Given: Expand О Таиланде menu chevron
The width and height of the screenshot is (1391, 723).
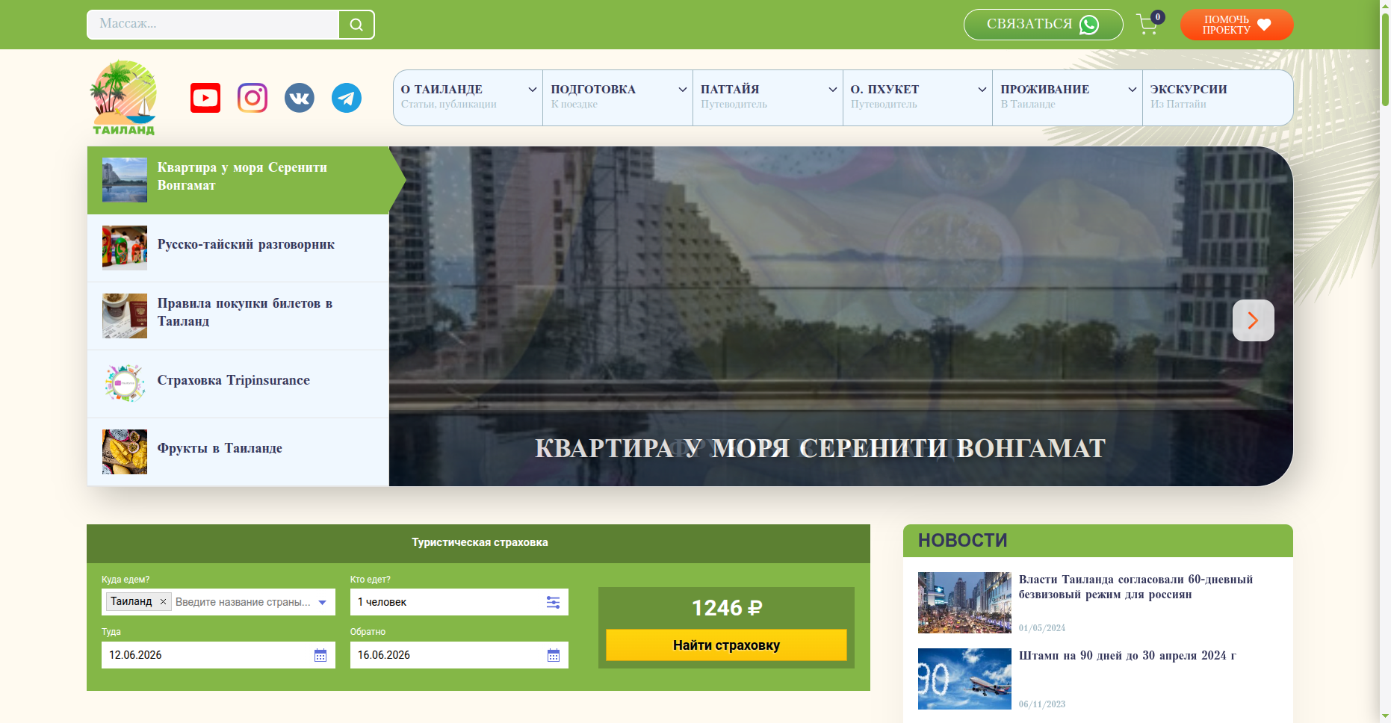Looking at the screenshot, I should (x=533, y=90).
